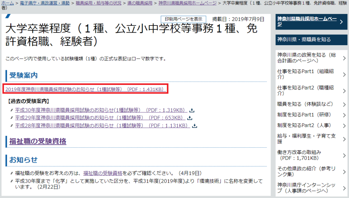349x198 pixels.
Task: Click chevron arrow next to 神奈川県職員採用ホームページ sidebar header
Action: click(341, 22)
